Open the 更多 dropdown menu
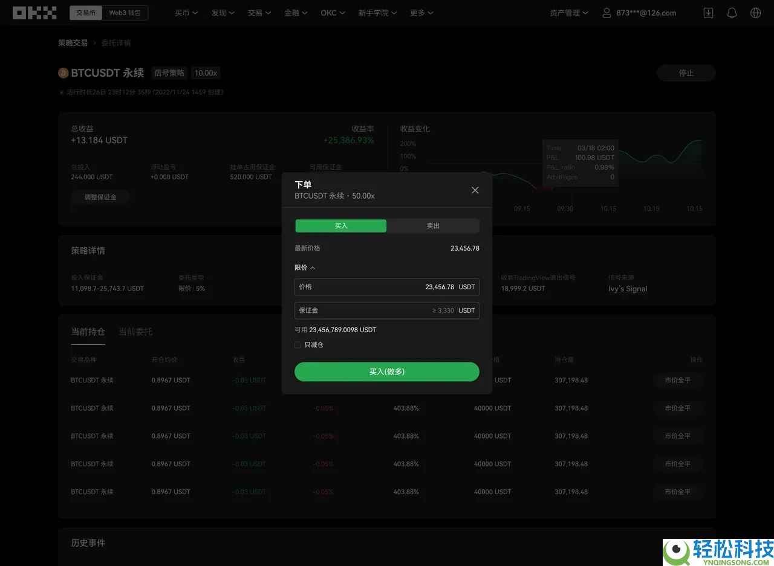 point(421,13)
